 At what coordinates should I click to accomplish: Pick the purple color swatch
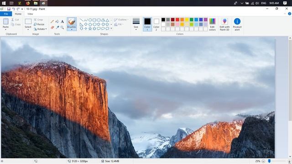coord(206,20)
